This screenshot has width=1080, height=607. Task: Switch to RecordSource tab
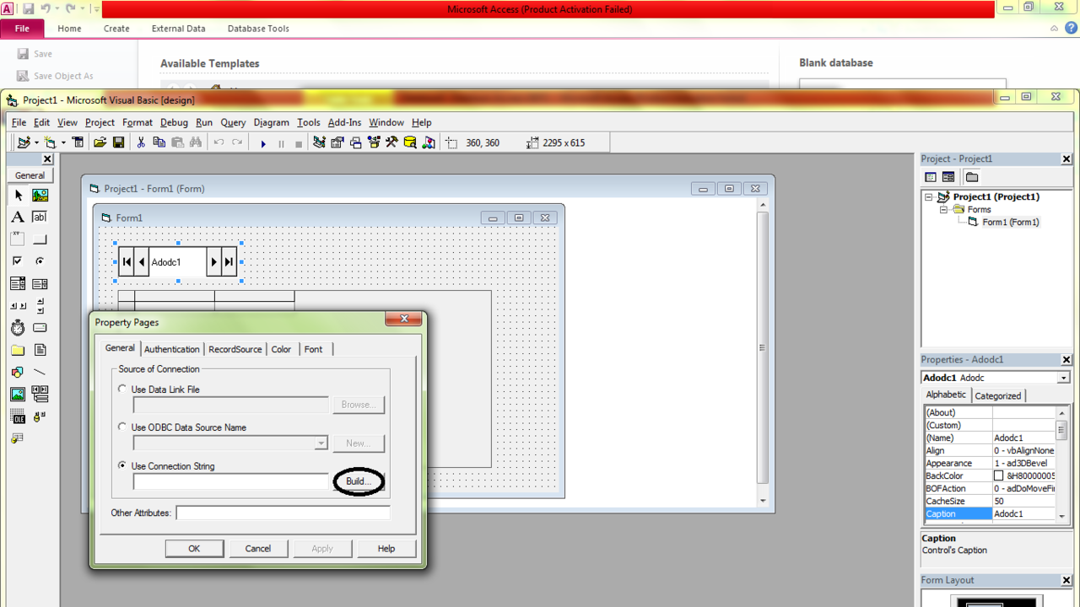coord(235,349)
